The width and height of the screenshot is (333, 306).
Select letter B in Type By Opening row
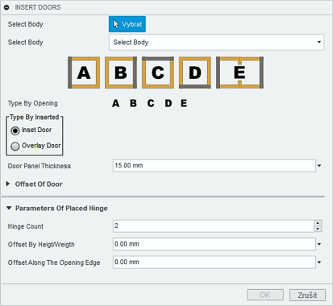(133, 103)
